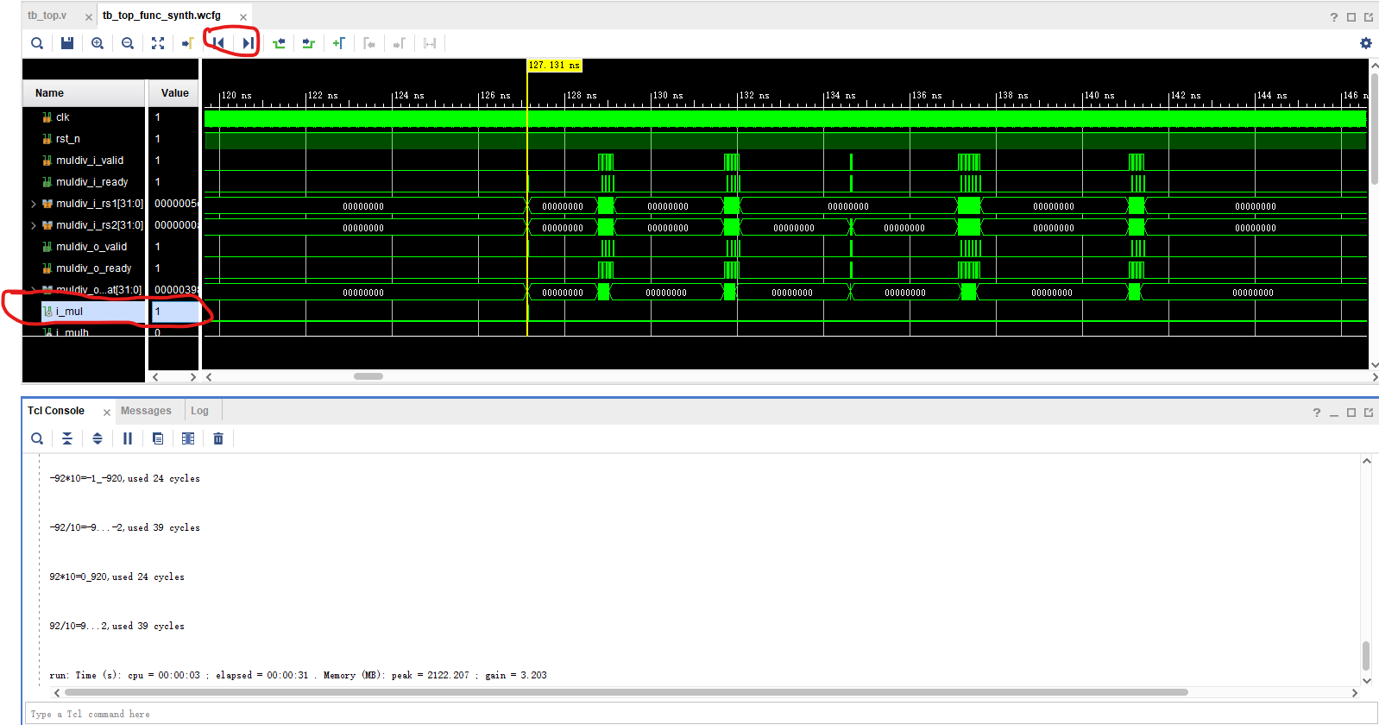Click the console vertical scrollbar thumb
Viewport: 1379px width, 725px height.
[1366, 656]
